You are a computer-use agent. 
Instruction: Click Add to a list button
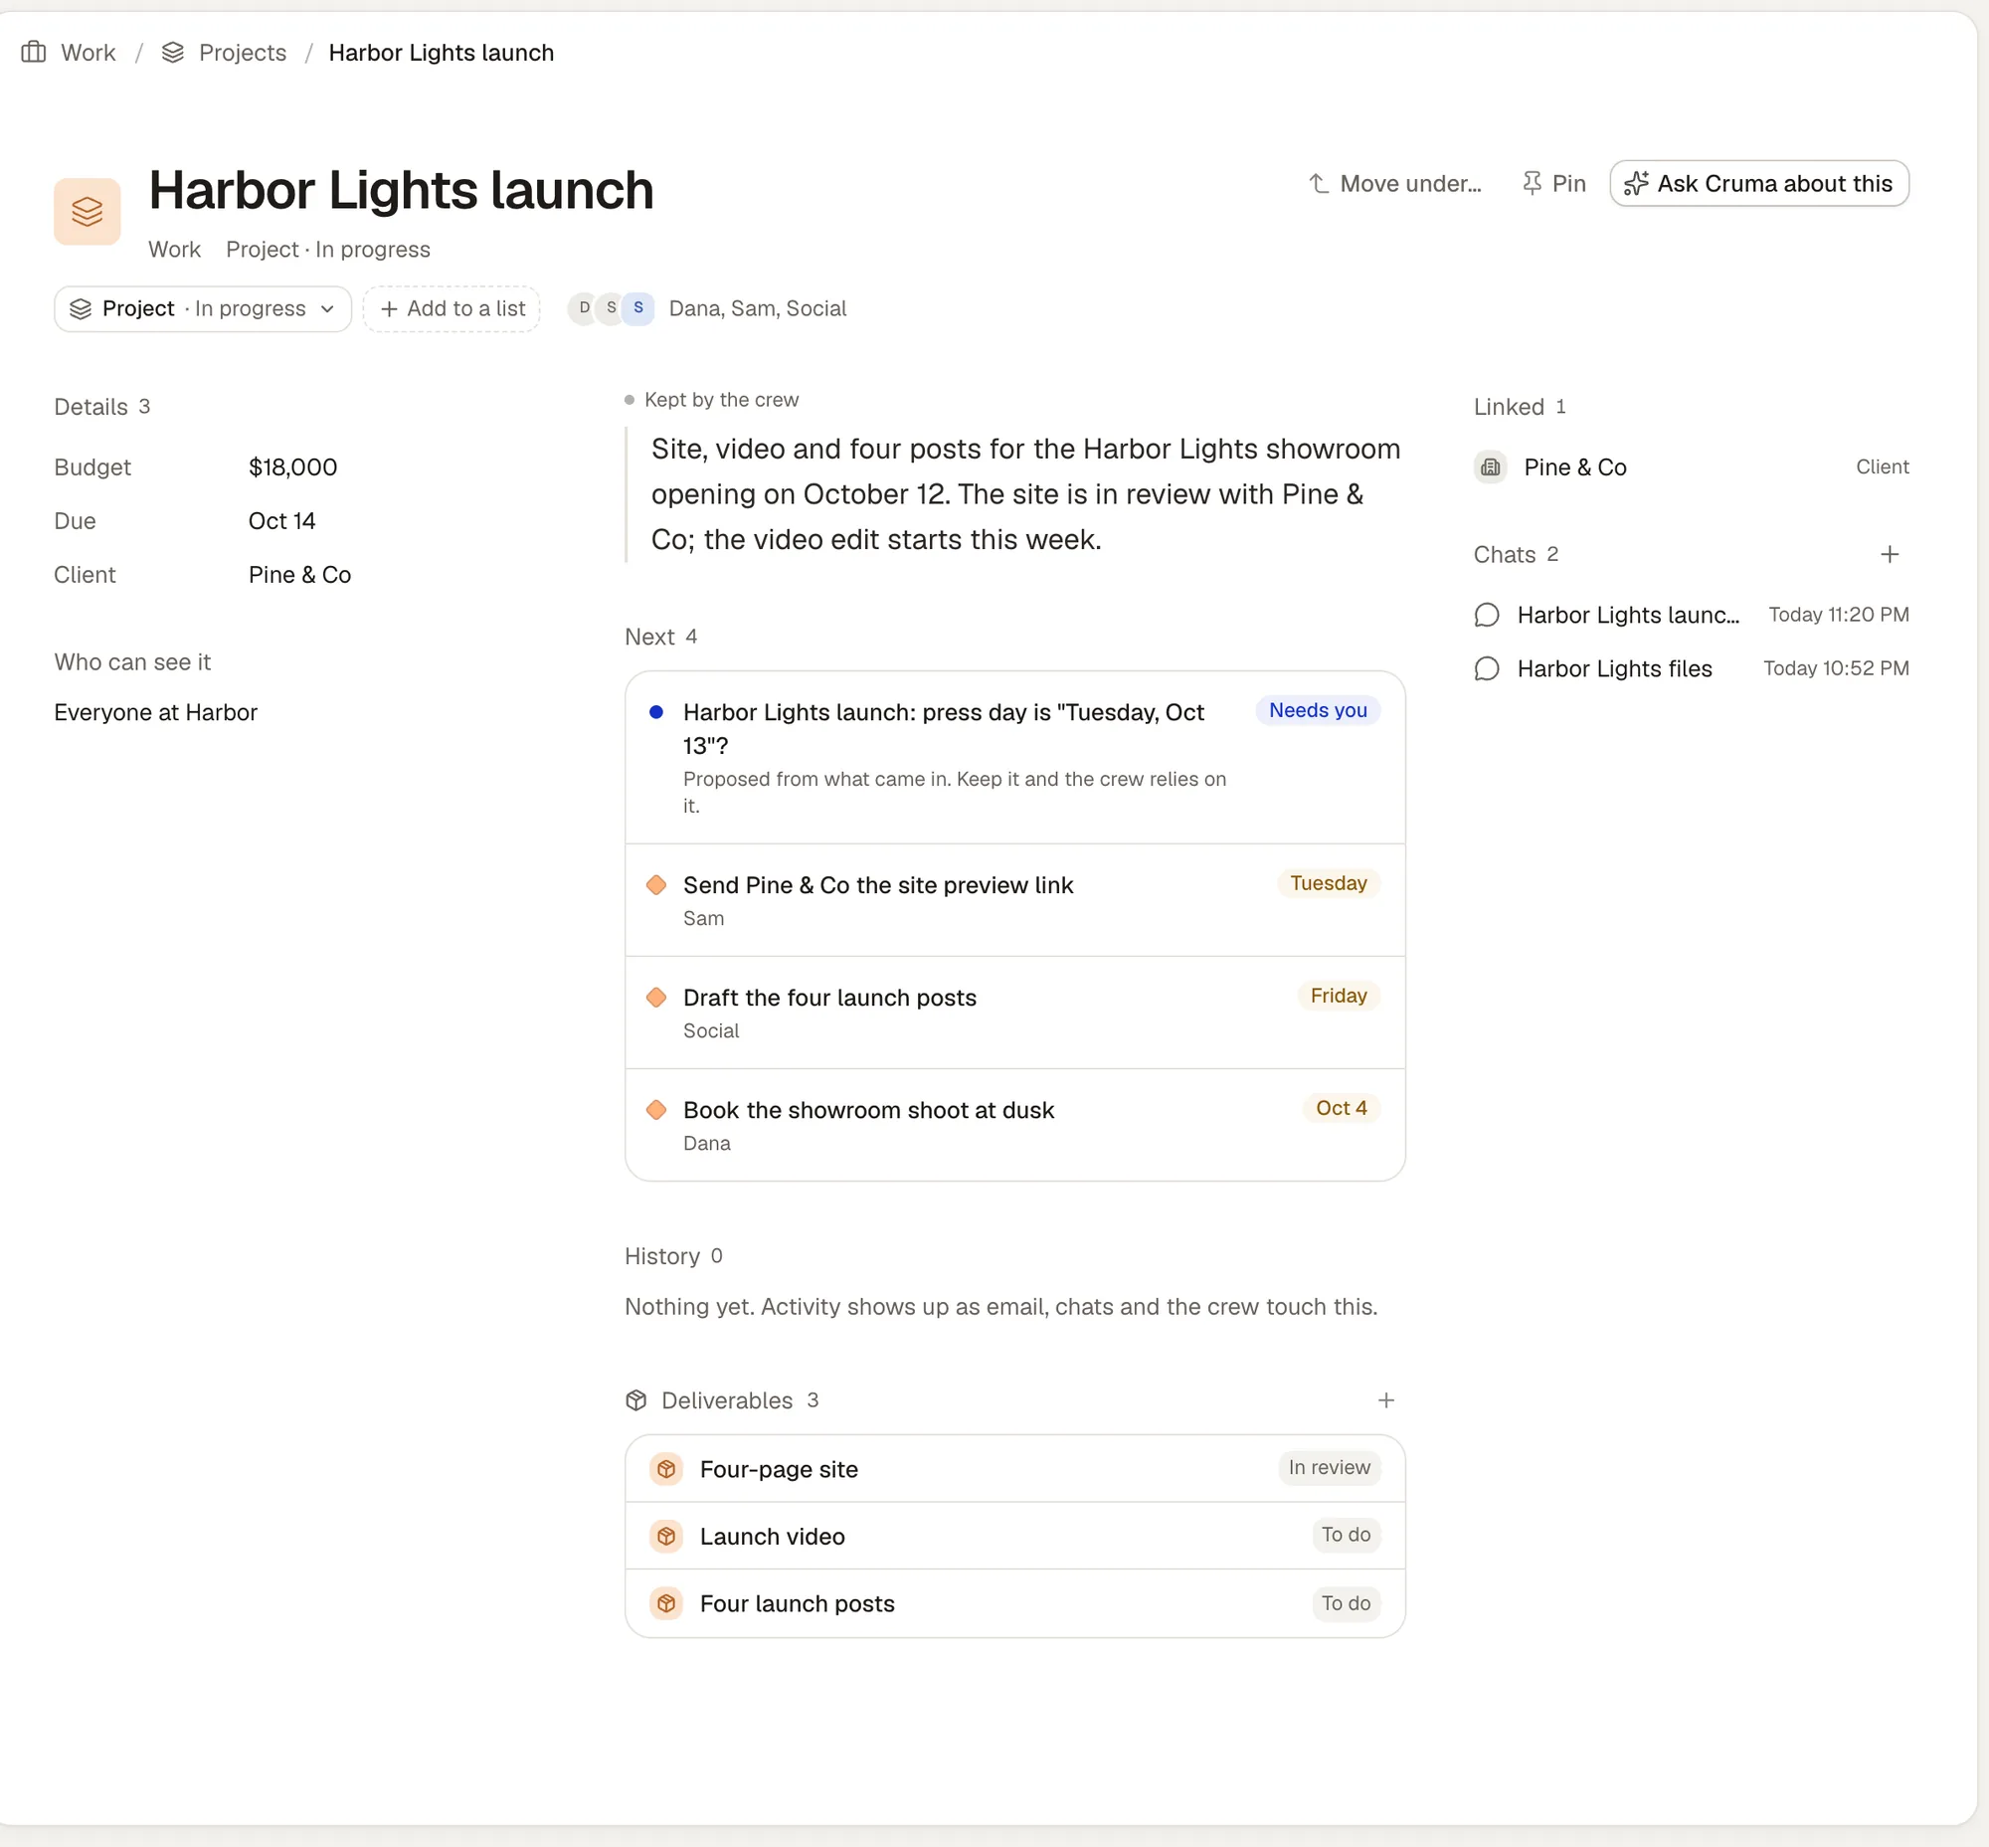(x=452, y=309)
